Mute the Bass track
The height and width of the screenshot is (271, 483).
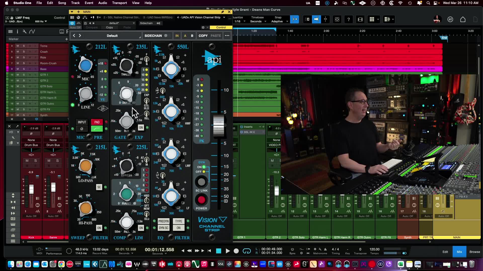18,69
